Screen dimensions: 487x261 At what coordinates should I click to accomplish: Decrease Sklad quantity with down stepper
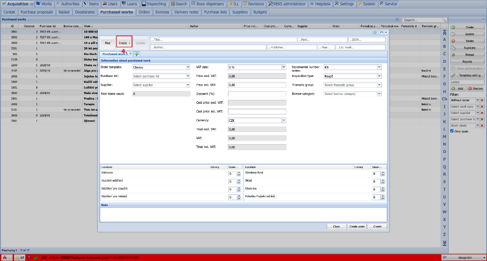point(383,183)
